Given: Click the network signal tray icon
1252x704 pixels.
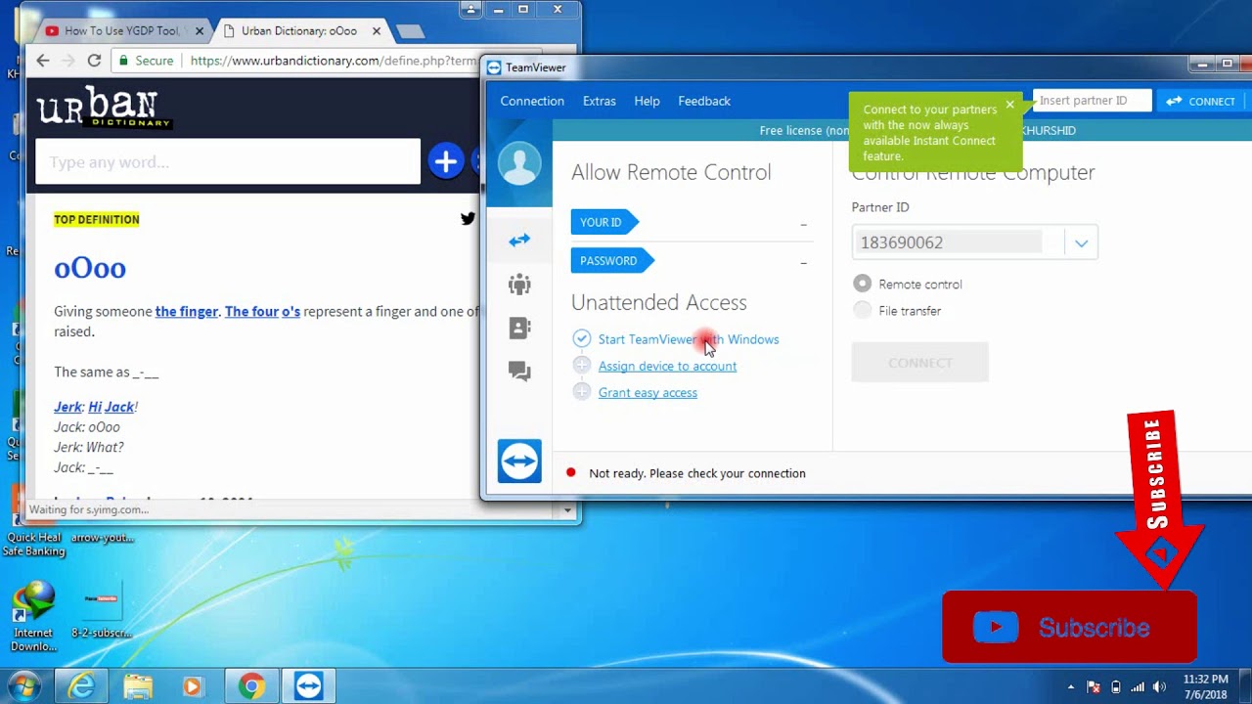Looking at the screenshot, I should (1138, 687).
